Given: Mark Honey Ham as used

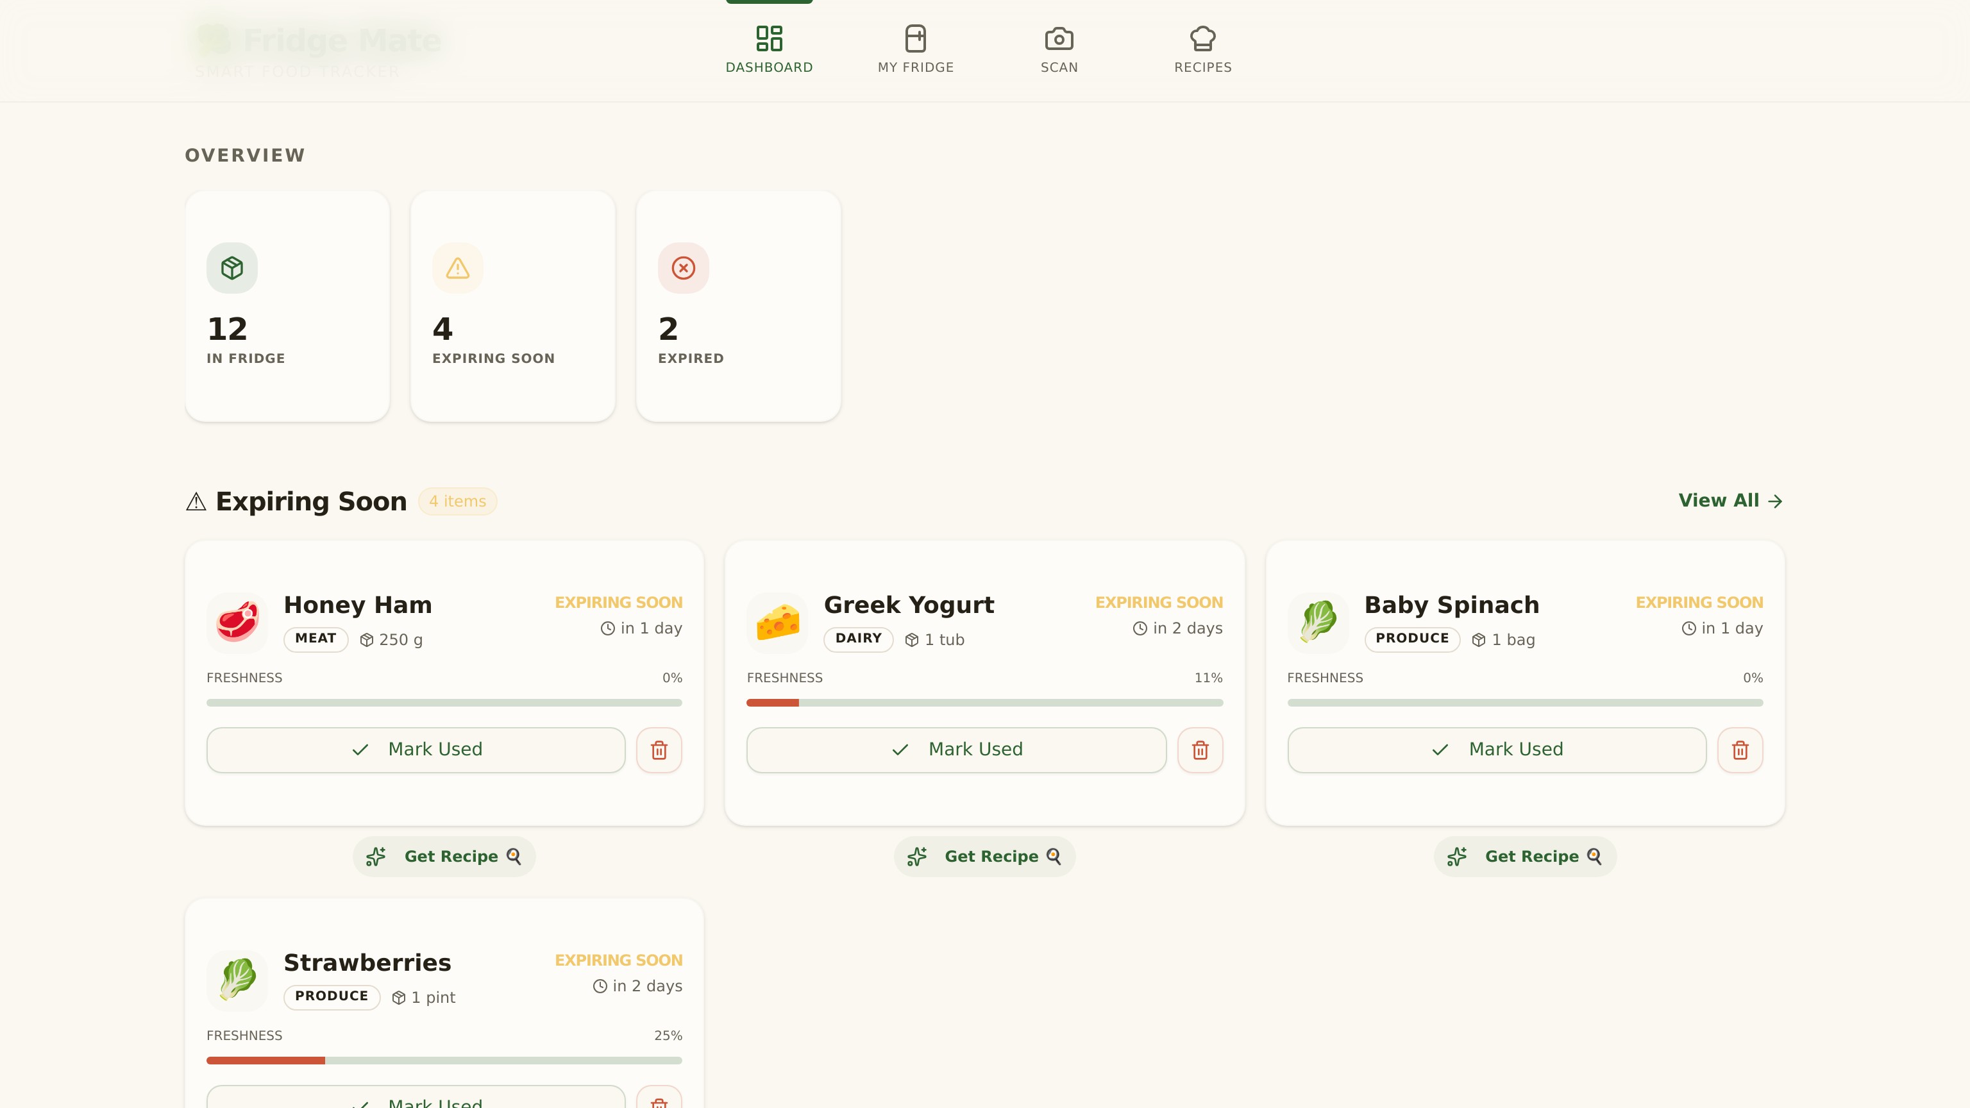Looking at the screenshot, I should (x=416, y=750).
